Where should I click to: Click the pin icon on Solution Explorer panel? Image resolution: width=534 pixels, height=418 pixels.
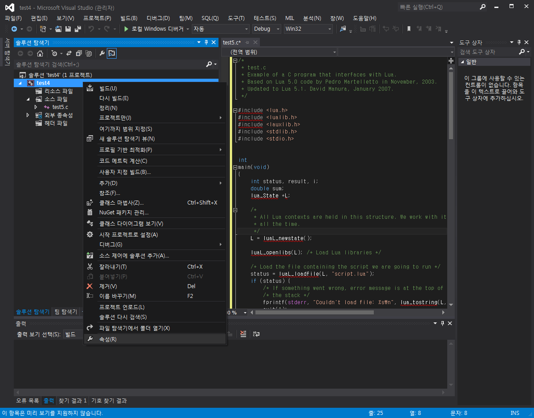(x=206, y=42)
